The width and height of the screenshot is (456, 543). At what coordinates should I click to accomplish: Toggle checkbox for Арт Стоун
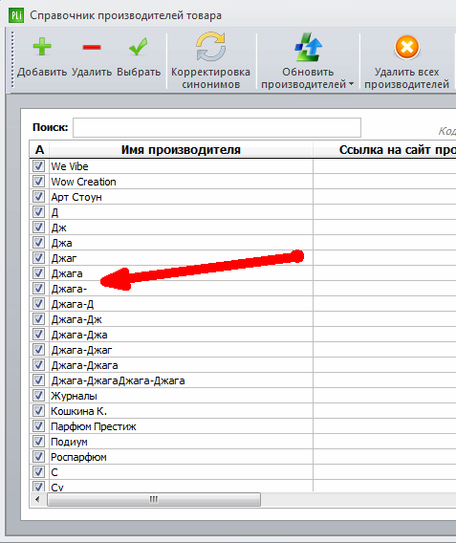pyautogui.click(x=38, y=196)
